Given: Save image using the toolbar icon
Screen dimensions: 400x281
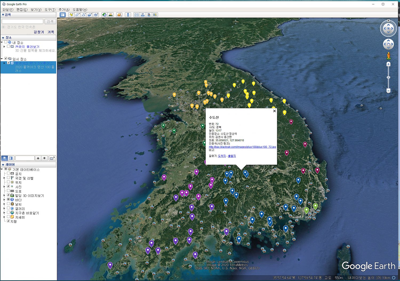Looking at the screenshot, I should coord(149,15).
